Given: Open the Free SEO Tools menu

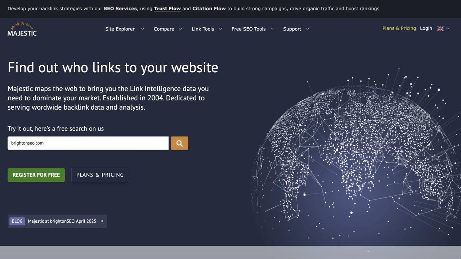Looking at the screenshot, I should coord(249,29).
